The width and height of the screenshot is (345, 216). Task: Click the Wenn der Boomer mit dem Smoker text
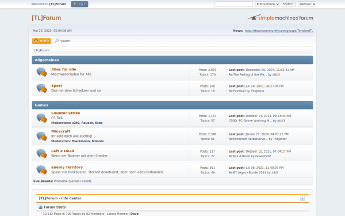tap(80, 156)
